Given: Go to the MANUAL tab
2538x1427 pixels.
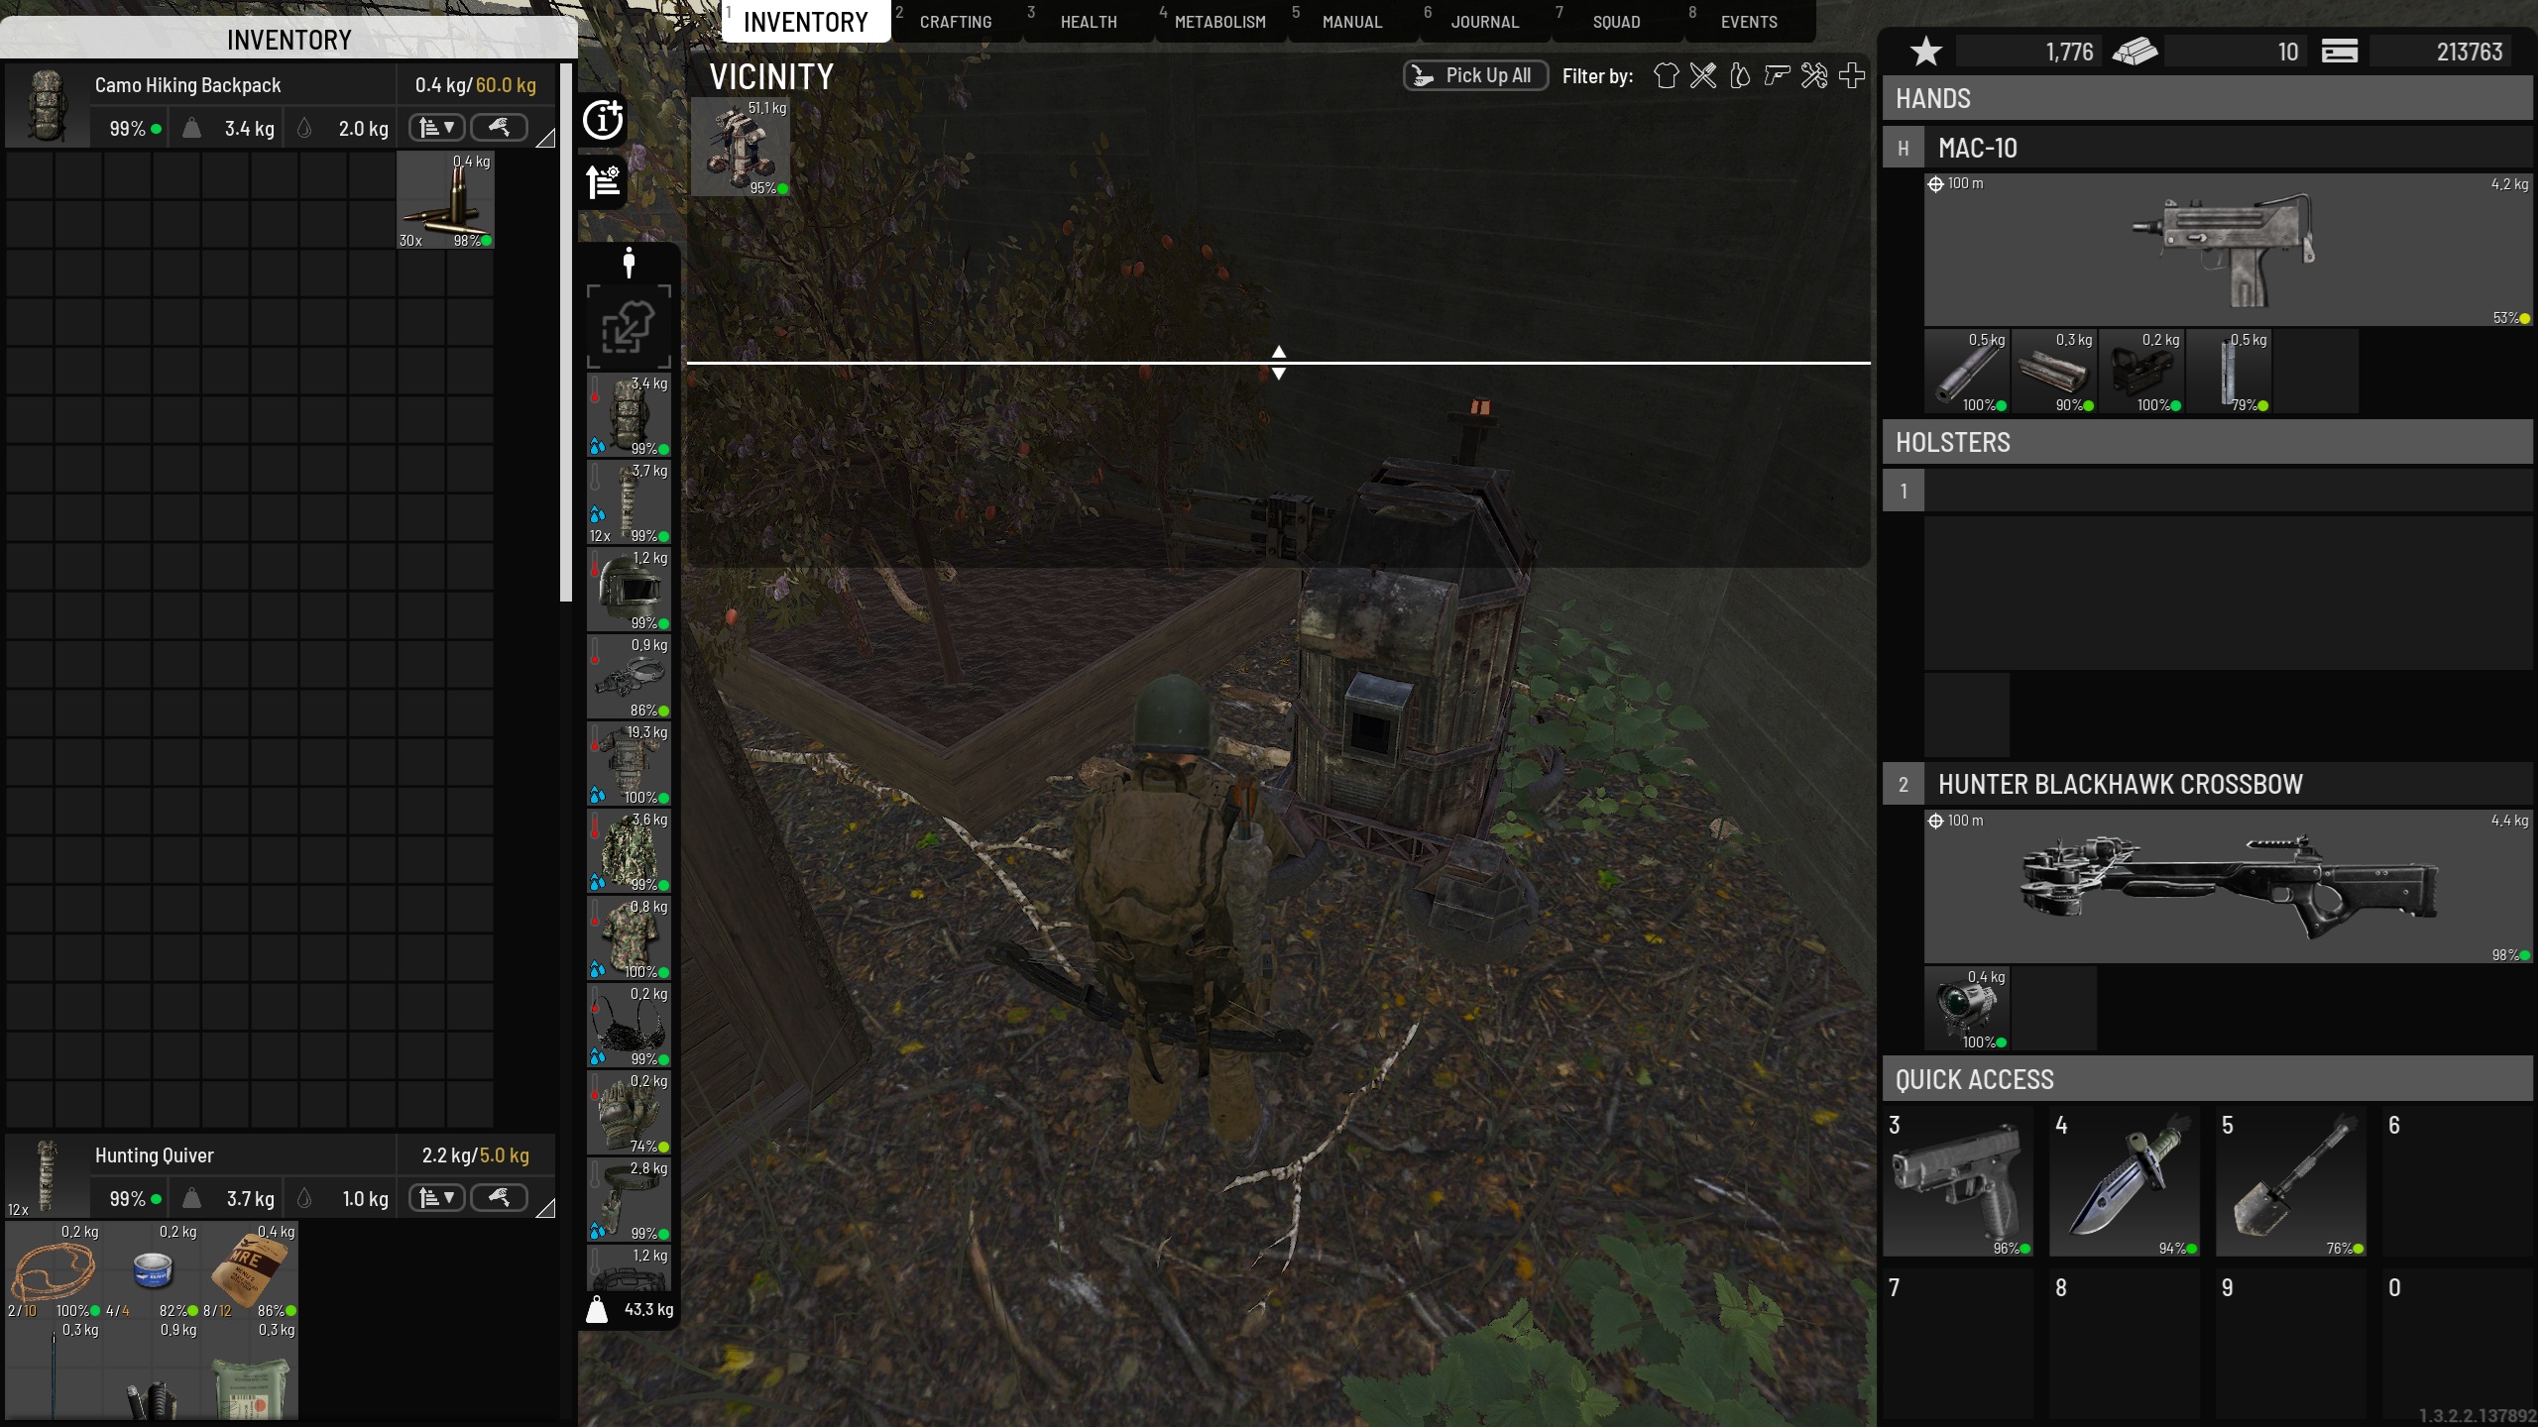Looking at the screenshot, I should point(1352,22).
